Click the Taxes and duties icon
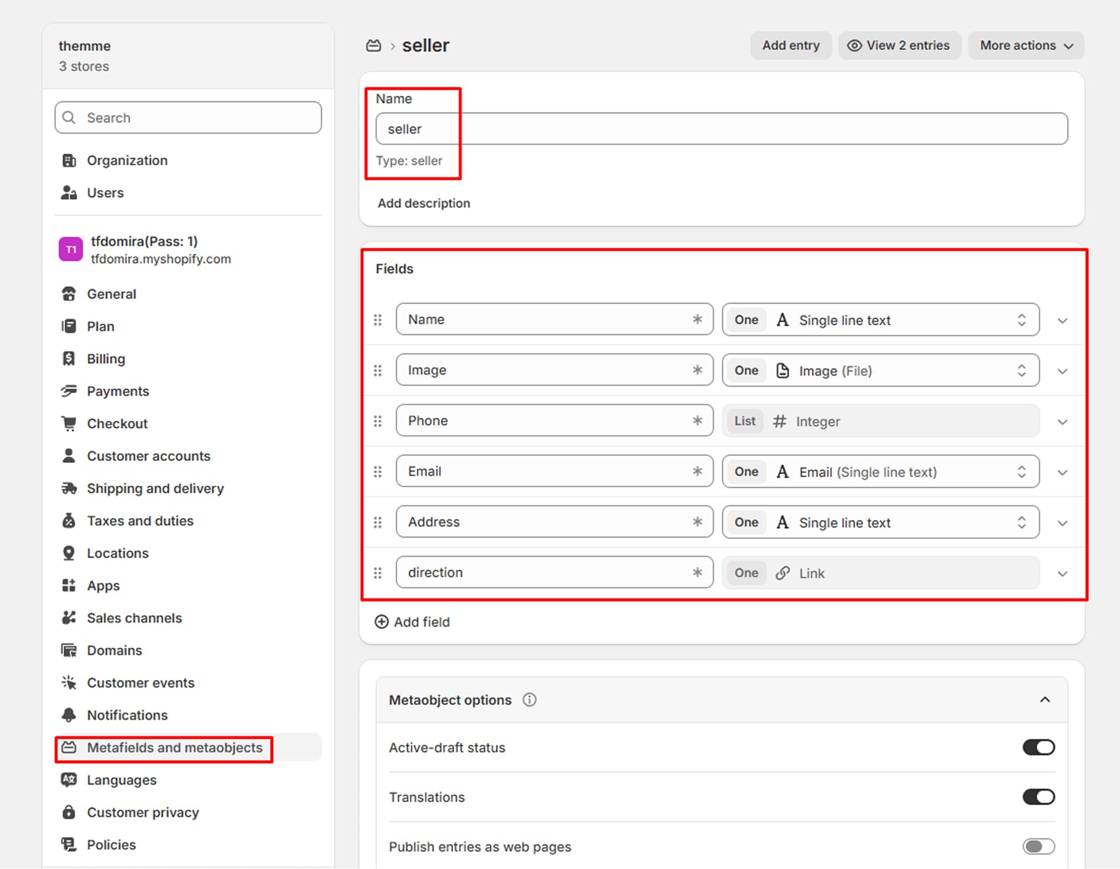 pyautogui.click(x=69, y=521)
